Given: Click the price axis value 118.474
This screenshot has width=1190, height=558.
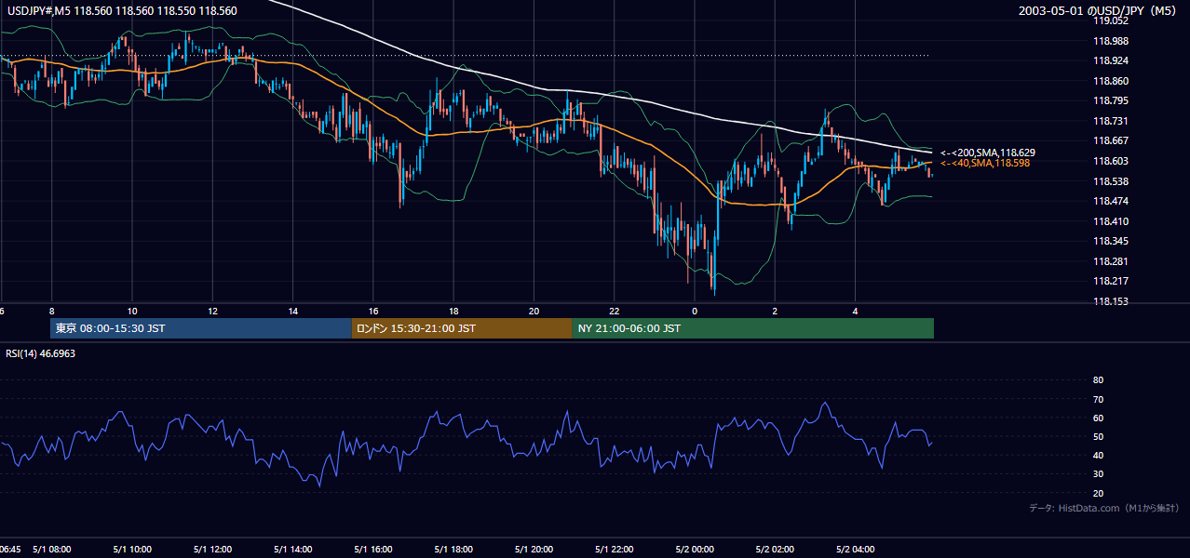Looking at the screenshot, I should (1110, 201).
